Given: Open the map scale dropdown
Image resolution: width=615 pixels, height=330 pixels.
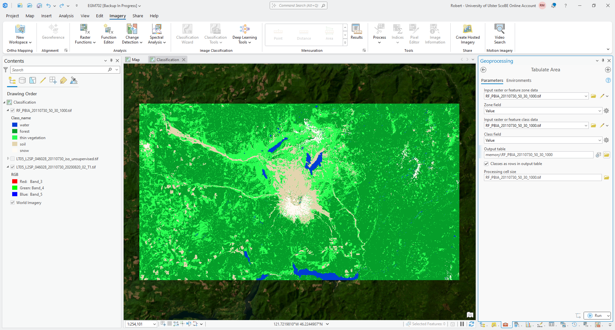Looking at the screenshot, I should (154, 324).
